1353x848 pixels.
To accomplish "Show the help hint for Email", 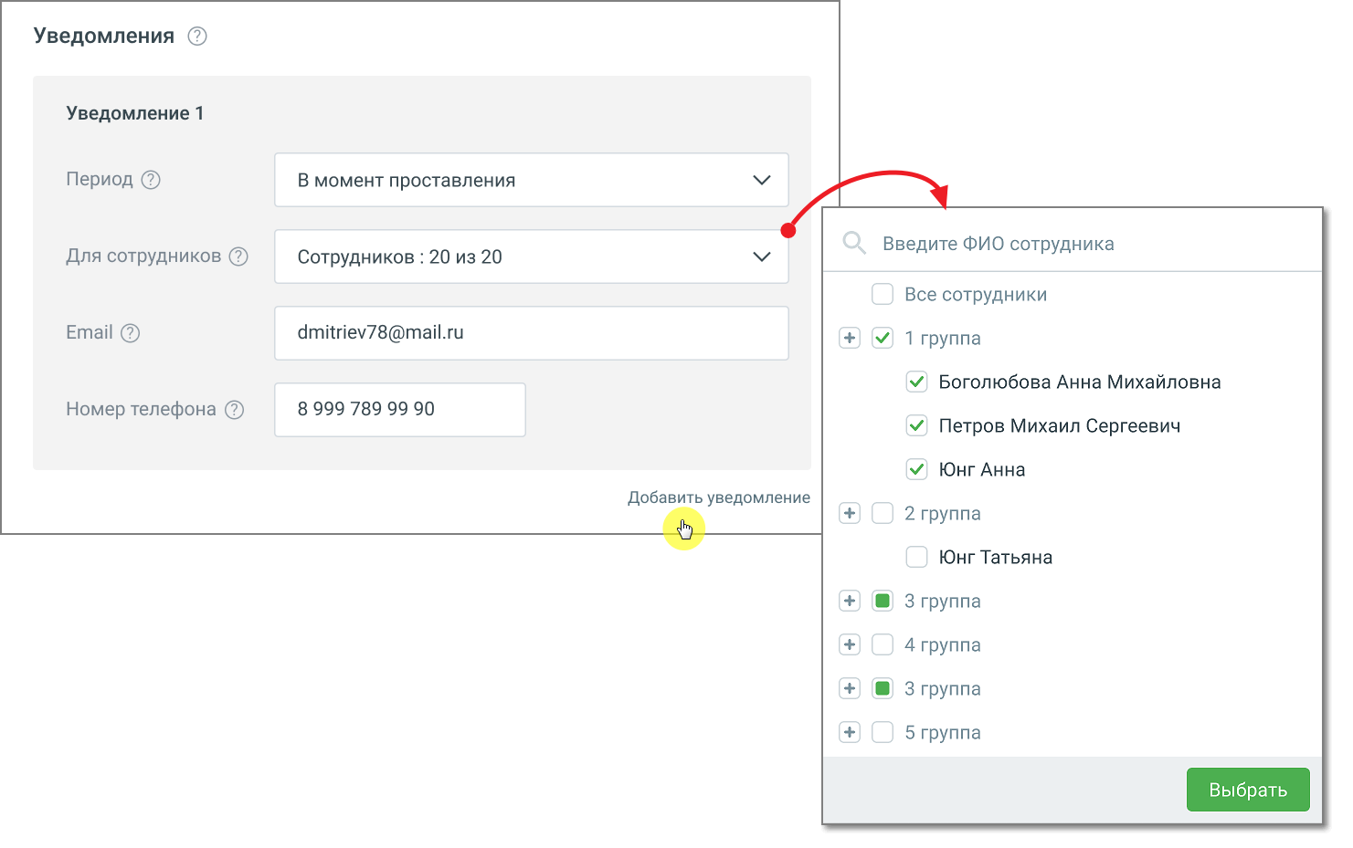I will [131, 333].
